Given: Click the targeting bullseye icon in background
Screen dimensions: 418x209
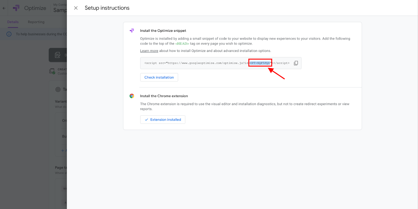Looking at the screenshot, I should coord(58,89).
